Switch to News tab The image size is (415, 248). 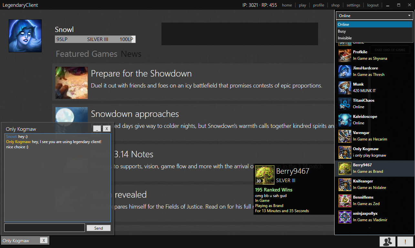coord(131,54)
